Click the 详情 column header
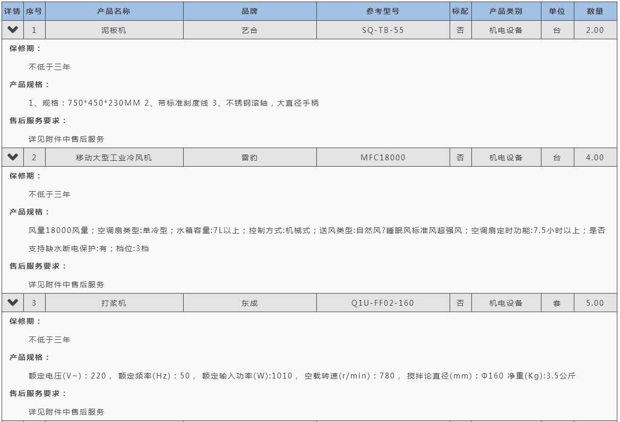The width and height of the screenshot is (620, 422). [13, 11]
